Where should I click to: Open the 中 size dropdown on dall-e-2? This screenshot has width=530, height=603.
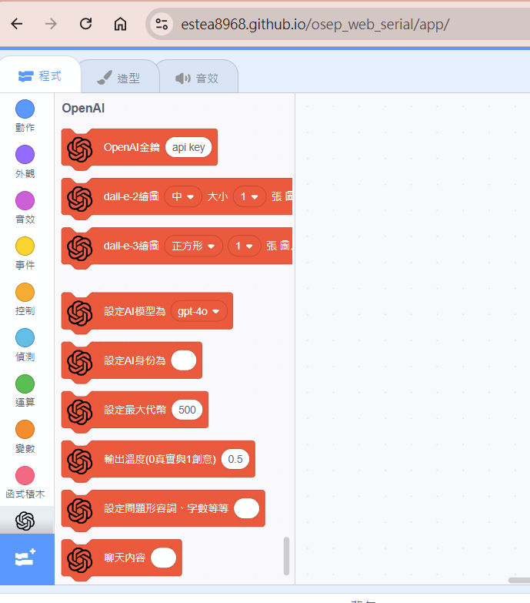pyautogui.click(x=183, y=196)
